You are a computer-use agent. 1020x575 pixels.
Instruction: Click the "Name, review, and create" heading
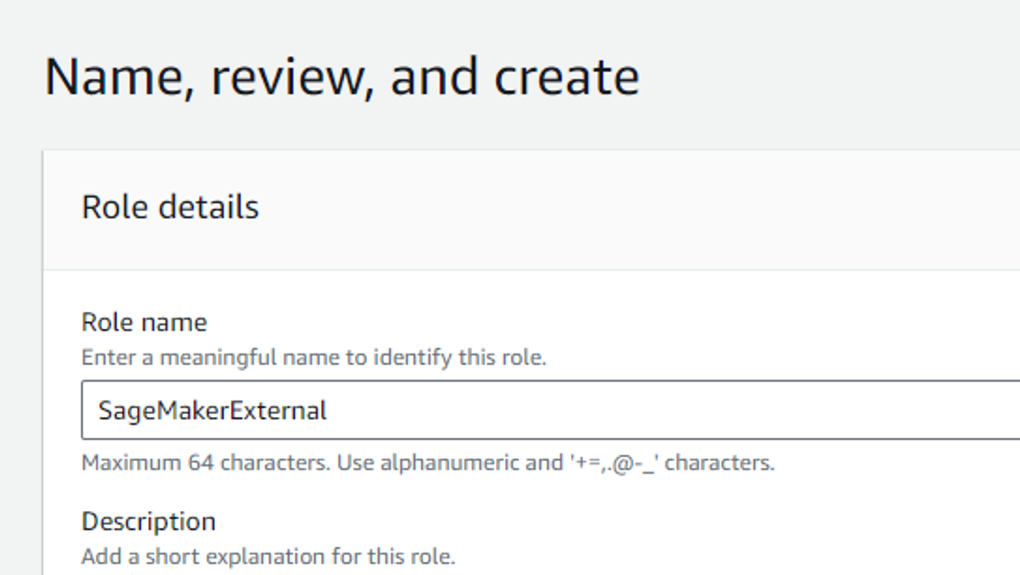click(x=342, y=77)
